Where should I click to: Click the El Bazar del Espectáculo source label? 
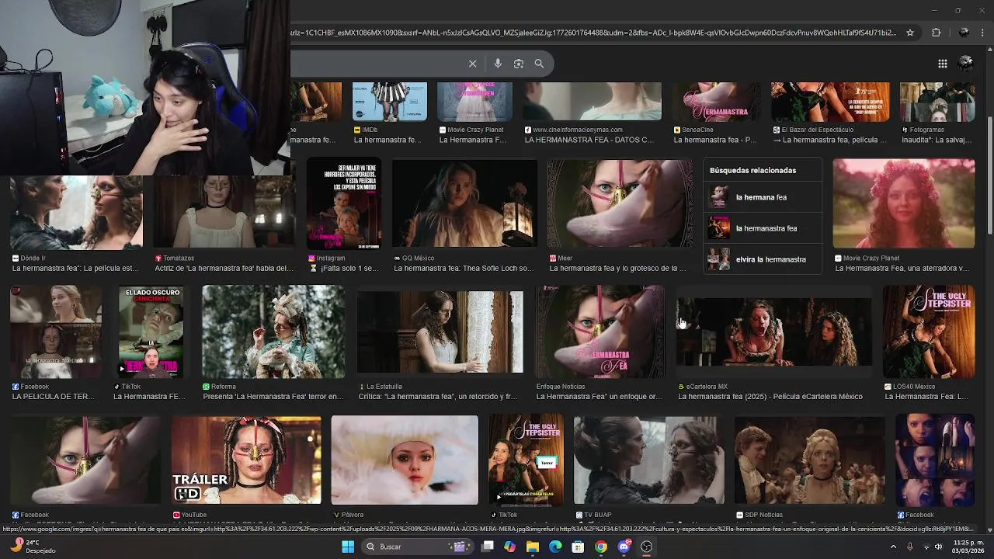click(x=813, y=130)
